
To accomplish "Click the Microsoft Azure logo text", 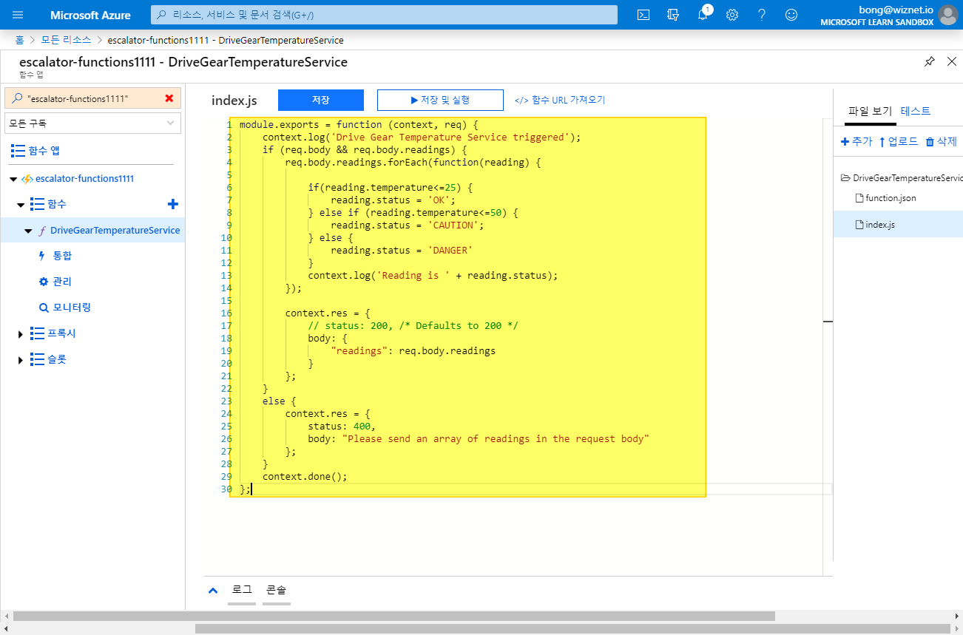I will pyautogui.click(x=90, y=15).
